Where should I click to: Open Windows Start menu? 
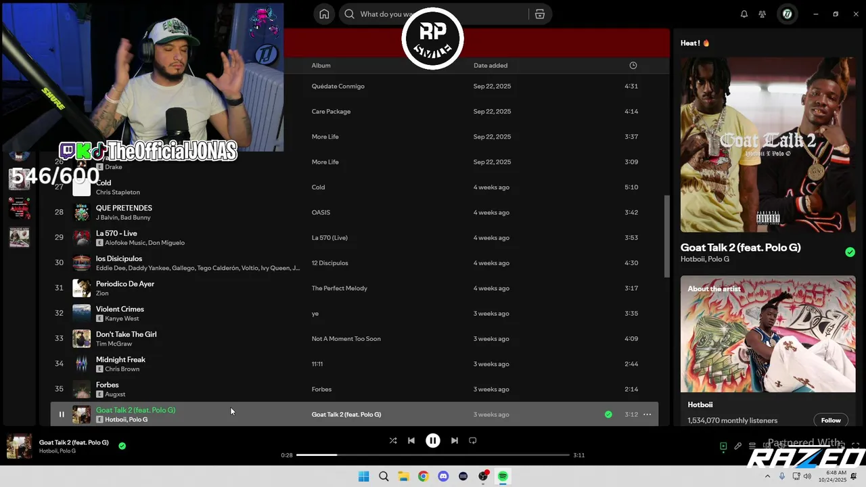(363, 476)
